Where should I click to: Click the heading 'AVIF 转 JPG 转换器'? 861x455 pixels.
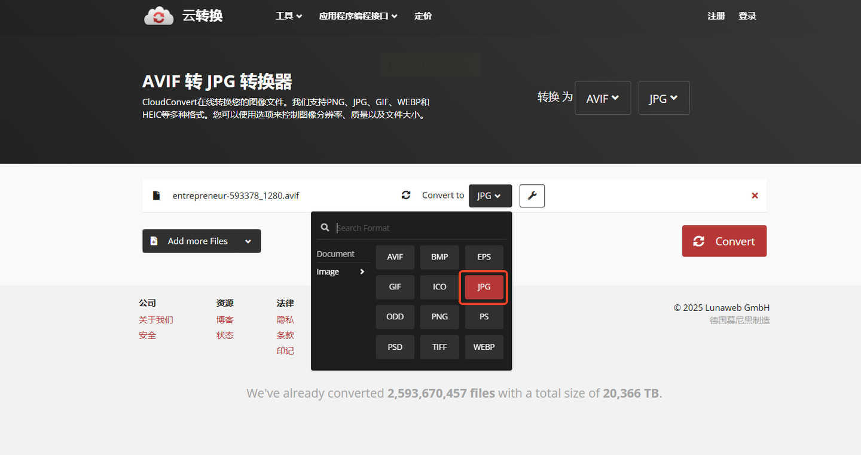[217, 81]
